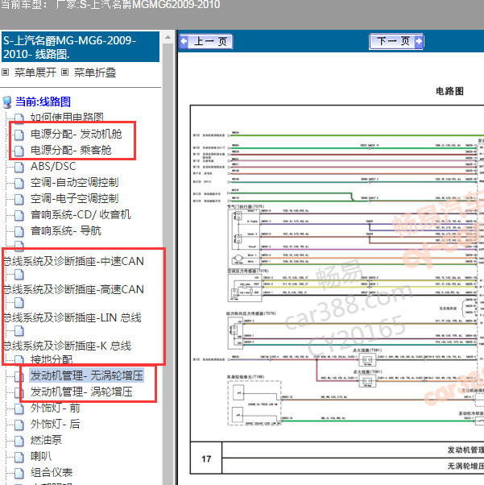Go to next page with 下一页 button
Viewport: 484px width, 485px height.
coord(396,41)
